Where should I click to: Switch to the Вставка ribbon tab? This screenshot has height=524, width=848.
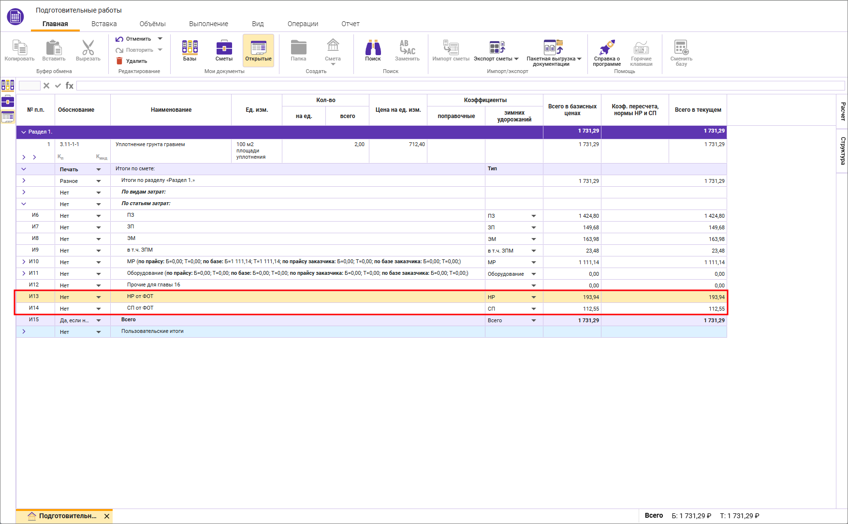coord(104,24)
